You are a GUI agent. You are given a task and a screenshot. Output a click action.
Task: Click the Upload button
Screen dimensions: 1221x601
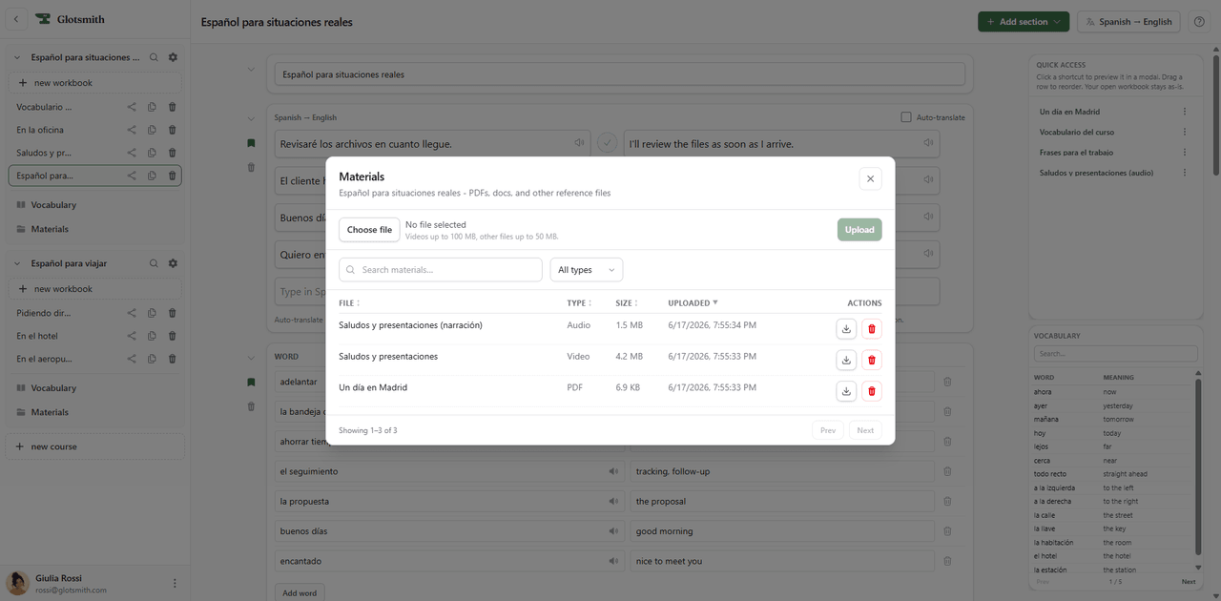coord(859,230)
